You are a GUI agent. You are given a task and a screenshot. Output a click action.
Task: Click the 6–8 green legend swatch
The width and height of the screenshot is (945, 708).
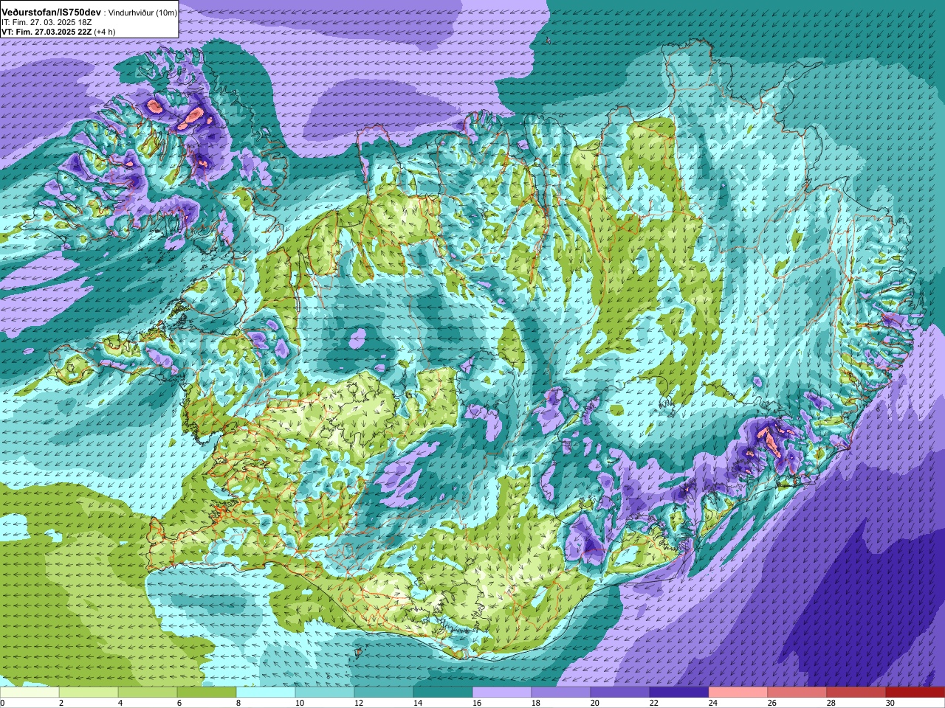207,693
